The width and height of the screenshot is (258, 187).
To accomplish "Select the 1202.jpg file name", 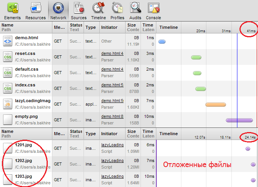I will (x=23, y=161).
